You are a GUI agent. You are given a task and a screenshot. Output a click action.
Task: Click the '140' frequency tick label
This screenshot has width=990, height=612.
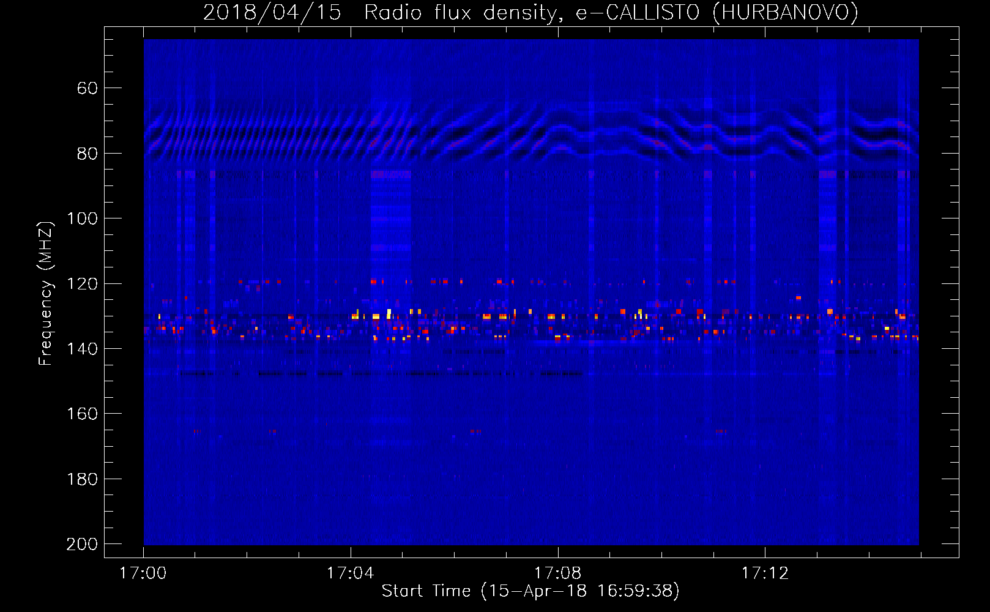[x=82, y=349]
